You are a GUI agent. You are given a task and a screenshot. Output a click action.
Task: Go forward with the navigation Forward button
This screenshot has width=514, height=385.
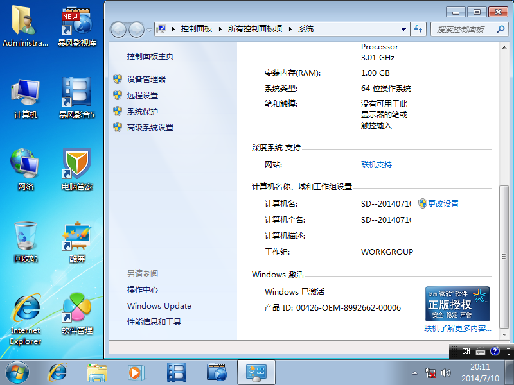point(136,30)
